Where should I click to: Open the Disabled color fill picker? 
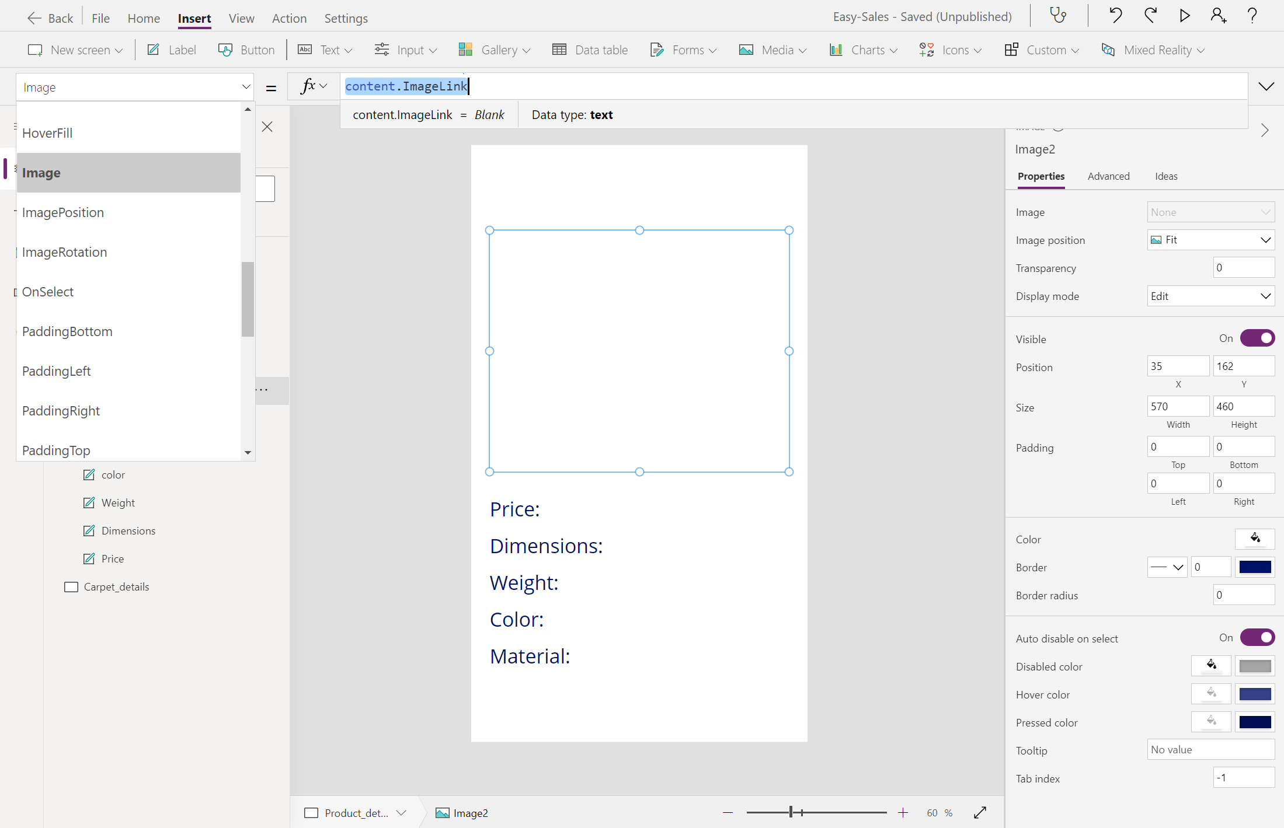click(1211, 666)
